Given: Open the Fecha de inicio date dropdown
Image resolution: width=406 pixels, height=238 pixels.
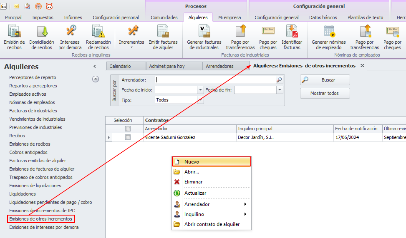Looking at the screenshot, I should pyautogui.click(x=200, y=90).
